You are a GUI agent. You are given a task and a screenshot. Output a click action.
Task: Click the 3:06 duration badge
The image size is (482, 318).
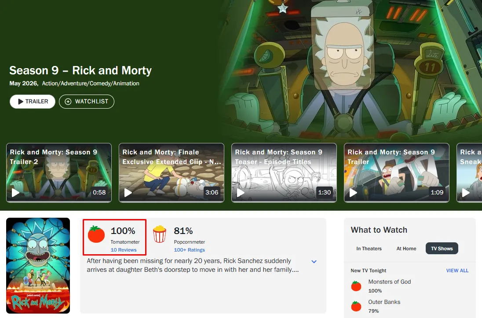coord(212,193)
